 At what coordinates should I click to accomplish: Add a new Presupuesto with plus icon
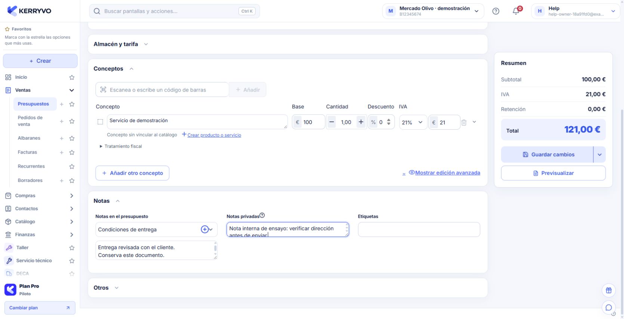[x=62, y=104]
